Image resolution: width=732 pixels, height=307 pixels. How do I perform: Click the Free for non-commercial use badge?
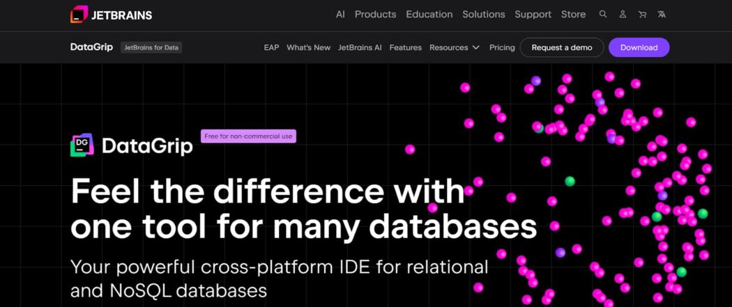pyautogui.click(x=248, y=136)
